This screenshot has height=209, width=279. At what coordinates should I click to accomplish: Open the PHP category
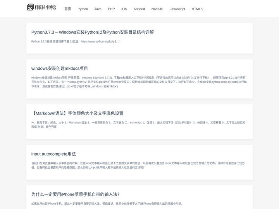pos(111,9)
